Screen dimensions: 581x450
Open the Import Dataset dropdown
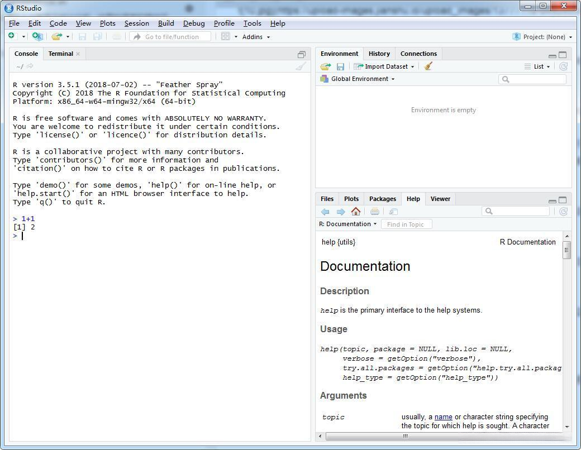(x=384, y=66)
